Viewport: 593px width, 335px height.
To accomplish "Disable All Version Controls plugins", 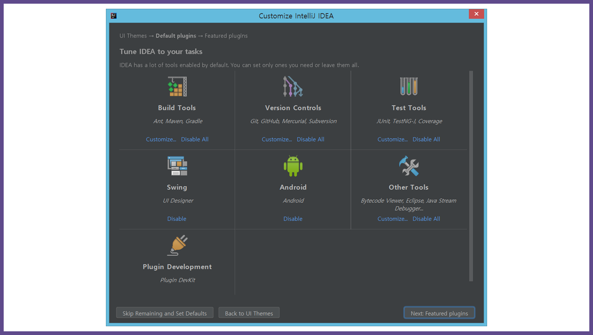I will 310,139.
